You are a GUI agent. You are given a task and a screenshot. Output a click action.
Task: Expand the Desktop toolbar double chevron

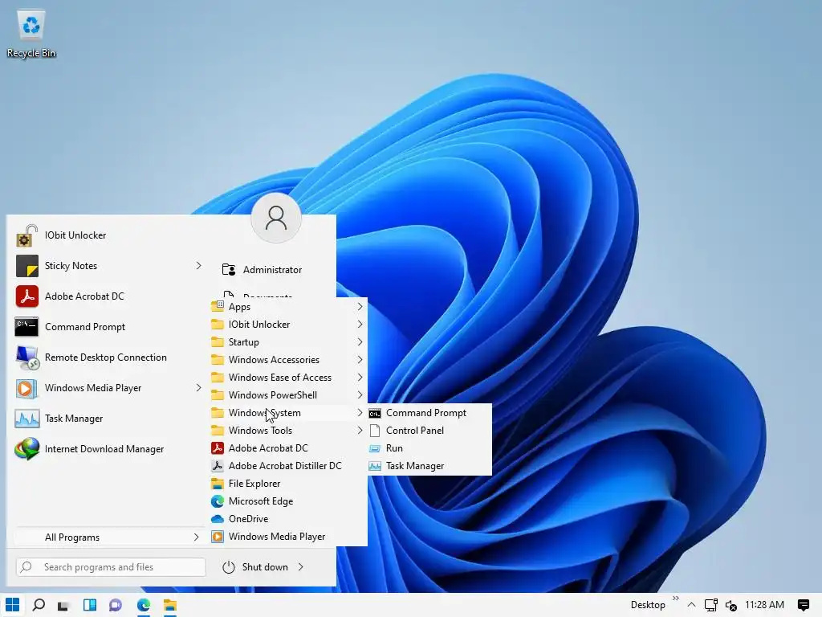(676, 598)
